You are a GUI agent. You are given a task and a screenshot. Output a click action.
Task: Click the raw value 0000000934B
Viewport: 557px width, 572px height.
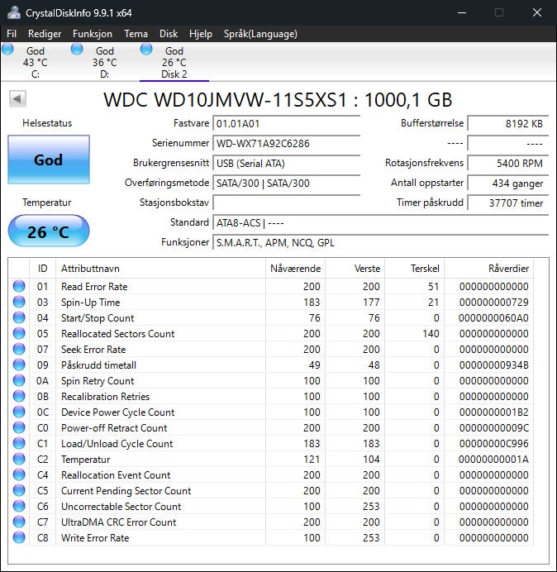click(x=493, y=365)
